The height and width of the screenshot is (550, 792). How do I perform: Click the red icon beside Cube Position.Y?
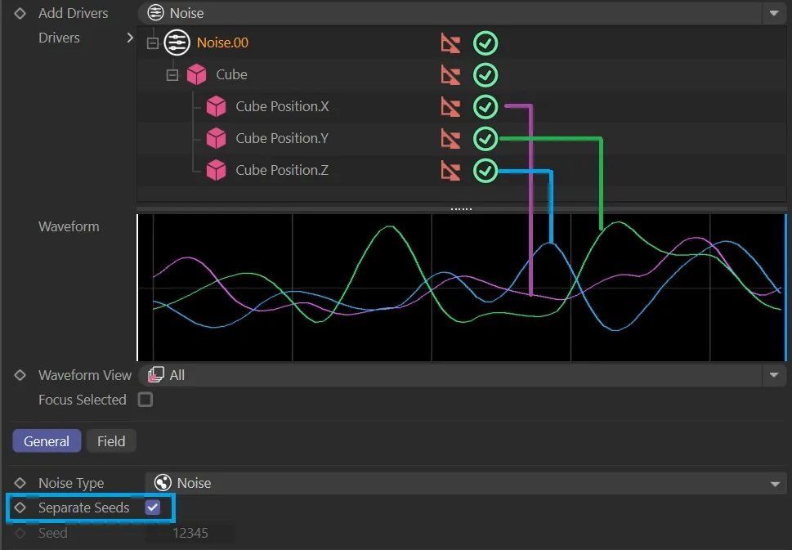450,139
